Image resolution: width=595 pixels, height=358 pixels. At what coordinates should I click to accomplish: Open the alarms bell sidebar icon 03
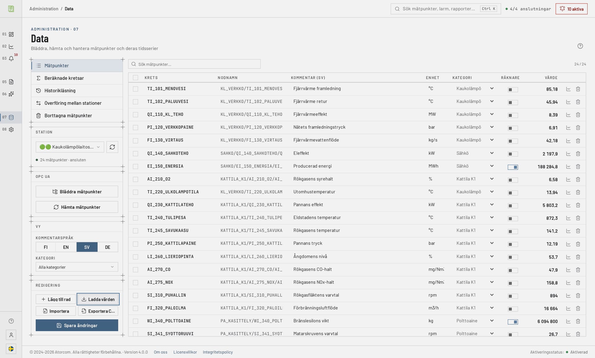pos(11,58)
